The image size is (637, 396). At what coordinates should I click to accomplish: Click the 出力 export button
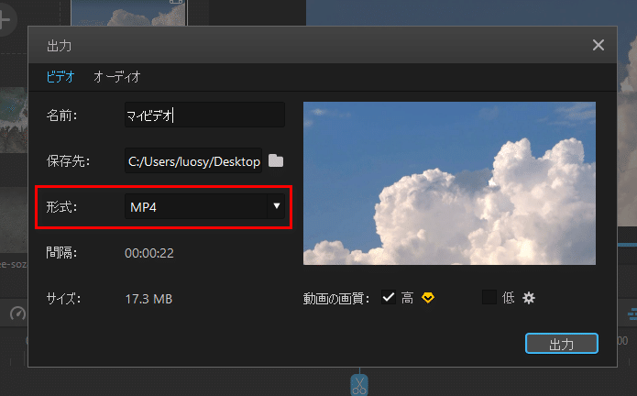point(562,344)
